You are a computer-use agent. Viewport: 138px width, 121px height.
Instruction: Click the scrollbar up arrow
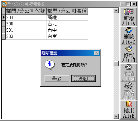(116, 11)
